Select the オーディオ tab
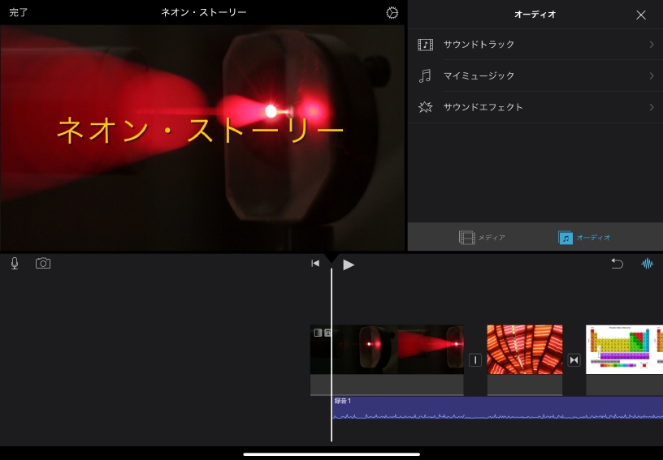Screen dimensions: 663x460 pos(585,238)
